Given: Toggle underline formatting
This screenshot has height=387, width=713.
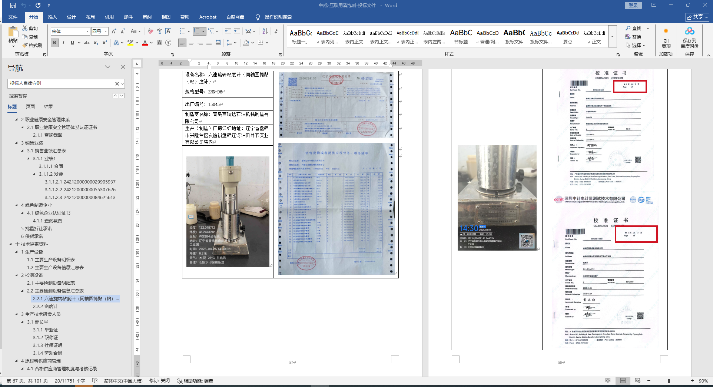Looking at the screenshot, I should [x=72, y=43].
